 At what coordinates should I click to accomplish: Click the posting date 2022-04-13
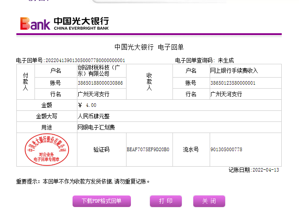click(265, 170)
